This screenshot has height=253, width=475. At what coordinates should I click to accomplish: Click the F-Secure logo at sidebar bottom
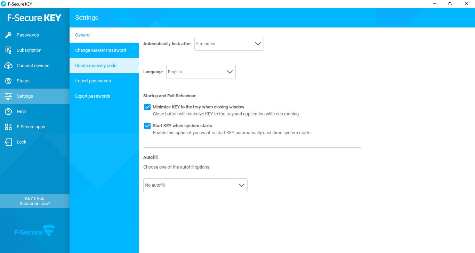tap(34, 231)
